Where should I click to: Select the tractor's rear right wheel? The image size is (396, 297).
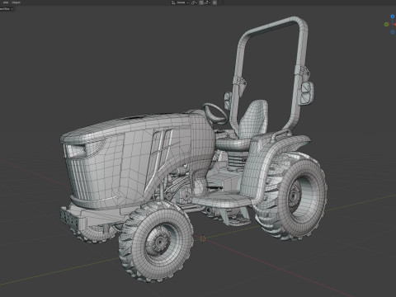coord(292,196)
